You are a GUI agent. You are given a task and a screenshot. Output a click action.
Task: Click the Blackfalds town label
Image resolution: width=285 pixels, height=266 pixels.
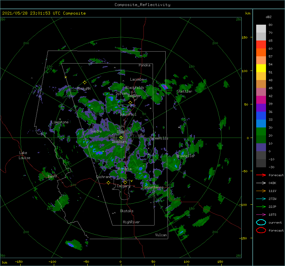click(x=135, y=88)
